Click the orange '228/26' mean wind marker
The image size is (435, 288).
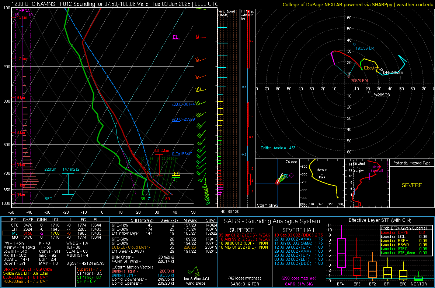point(366,68)
